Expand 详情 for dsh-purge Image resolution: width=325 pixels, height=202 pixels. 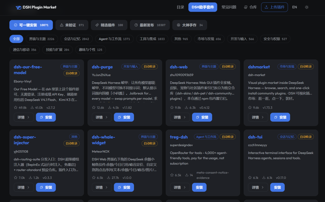pos(102,117)
